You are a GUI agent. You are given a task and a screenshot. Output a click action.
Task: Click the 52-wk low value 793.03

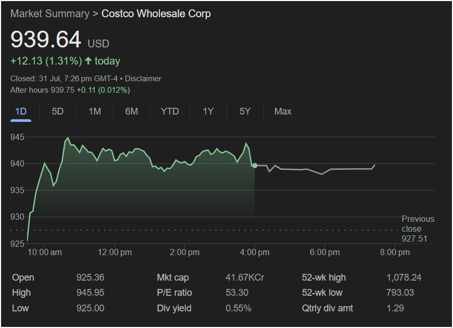400,293
